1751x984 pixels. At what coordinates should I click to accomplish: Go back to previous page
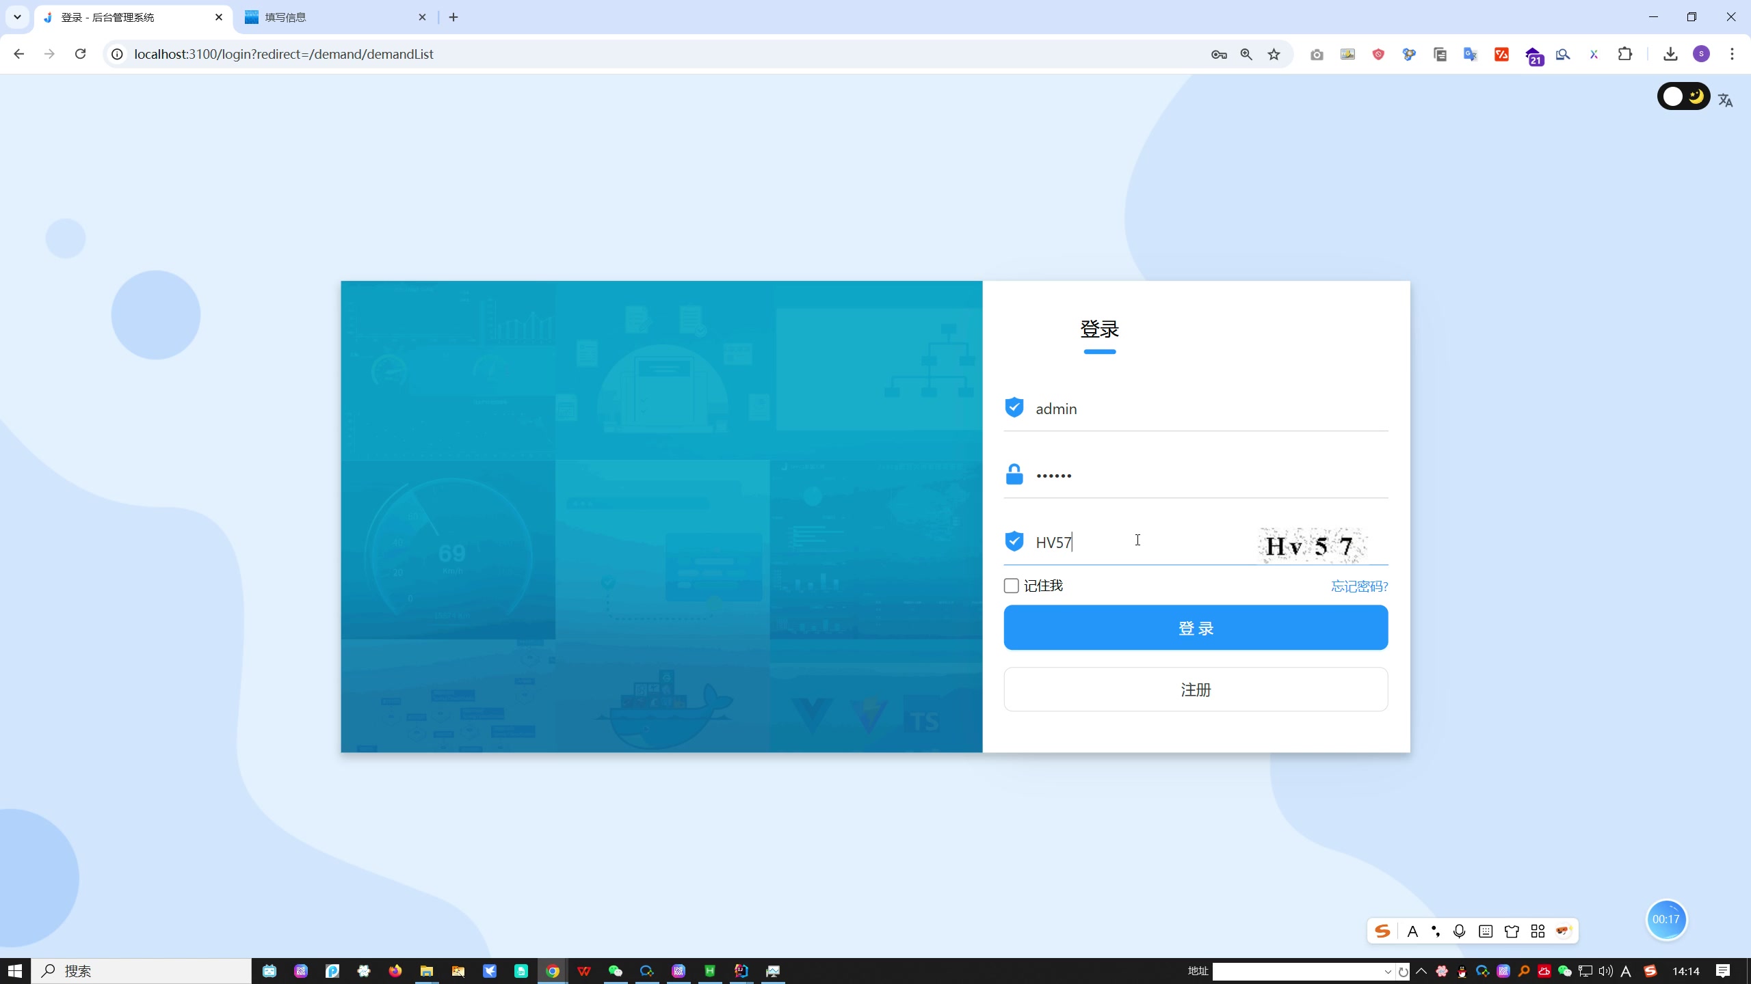(19, 54)
